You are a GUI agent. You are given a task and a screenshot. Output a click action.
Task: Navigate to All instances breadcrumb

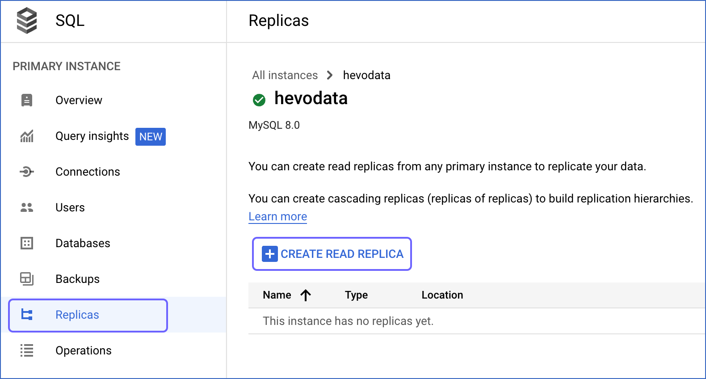click(x=285, y=75)
